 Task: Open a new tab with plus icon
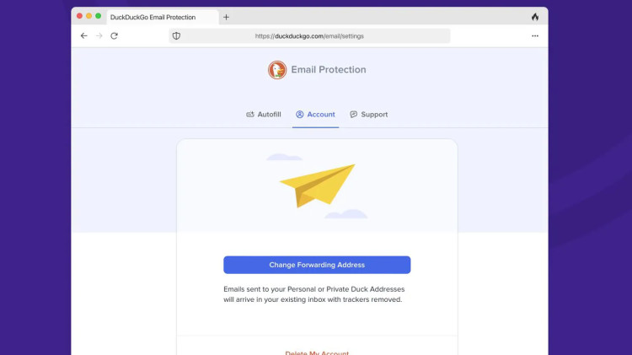226,18
